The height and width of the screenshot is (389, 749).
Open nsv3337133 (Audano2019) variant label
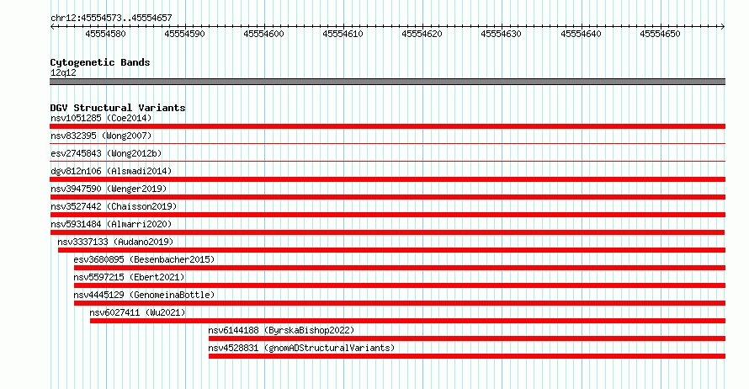[x=115, y=242]
